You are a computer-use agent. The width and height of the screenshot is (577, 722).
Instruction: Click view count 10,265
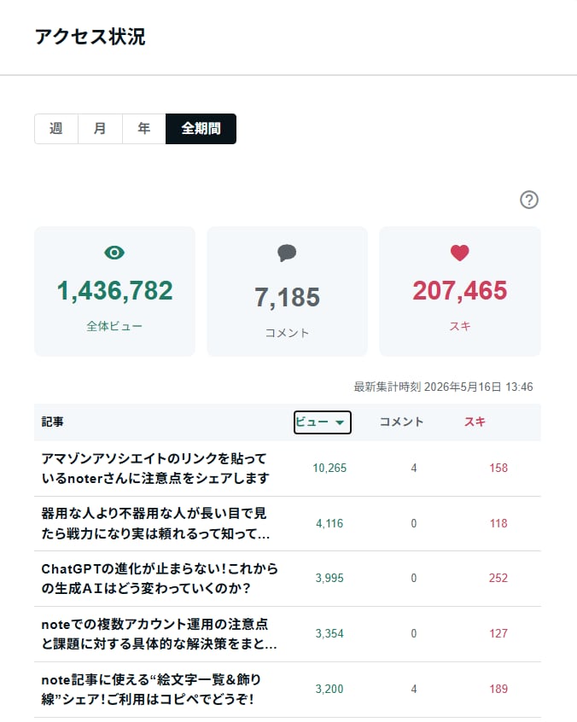pyautogui.click(x=329, y=469)
